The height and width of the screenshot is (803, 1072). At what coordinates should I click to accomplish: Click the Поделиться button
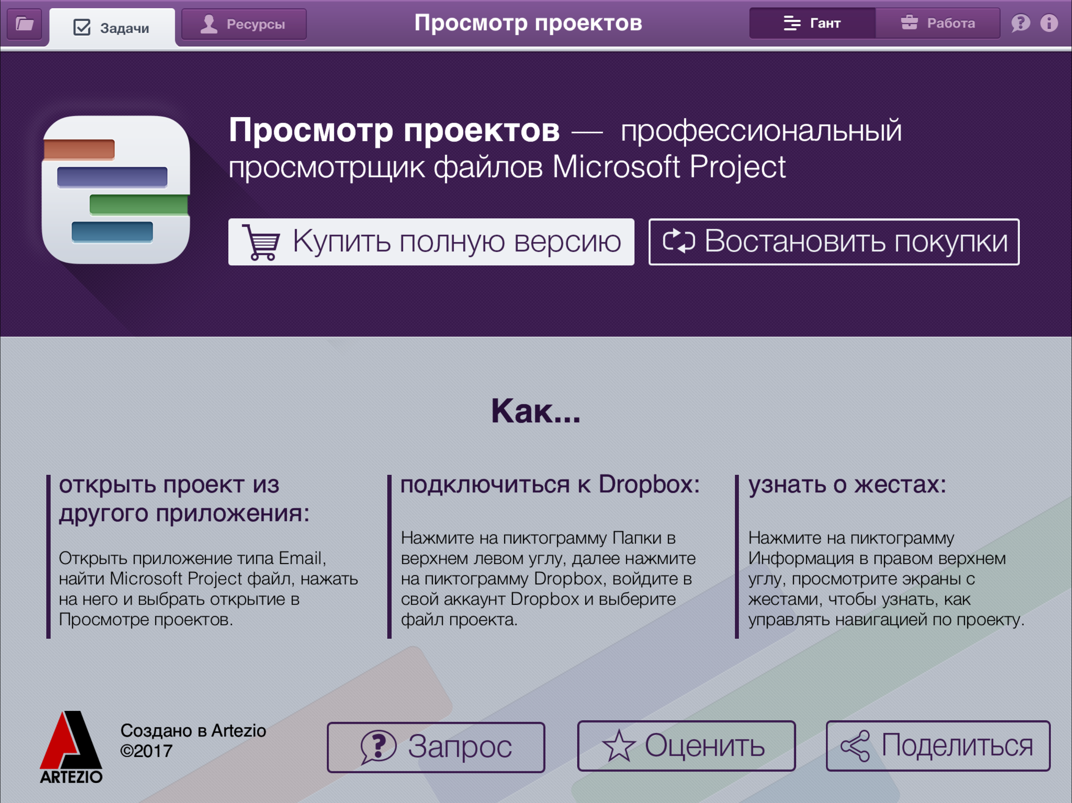938,745
